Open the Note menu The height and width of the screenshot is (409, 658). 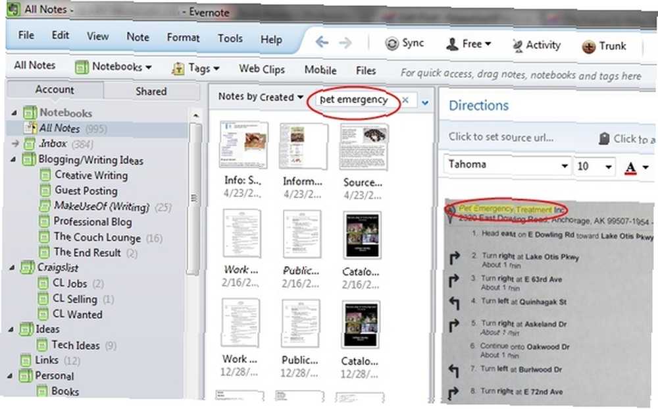(138, 38)
